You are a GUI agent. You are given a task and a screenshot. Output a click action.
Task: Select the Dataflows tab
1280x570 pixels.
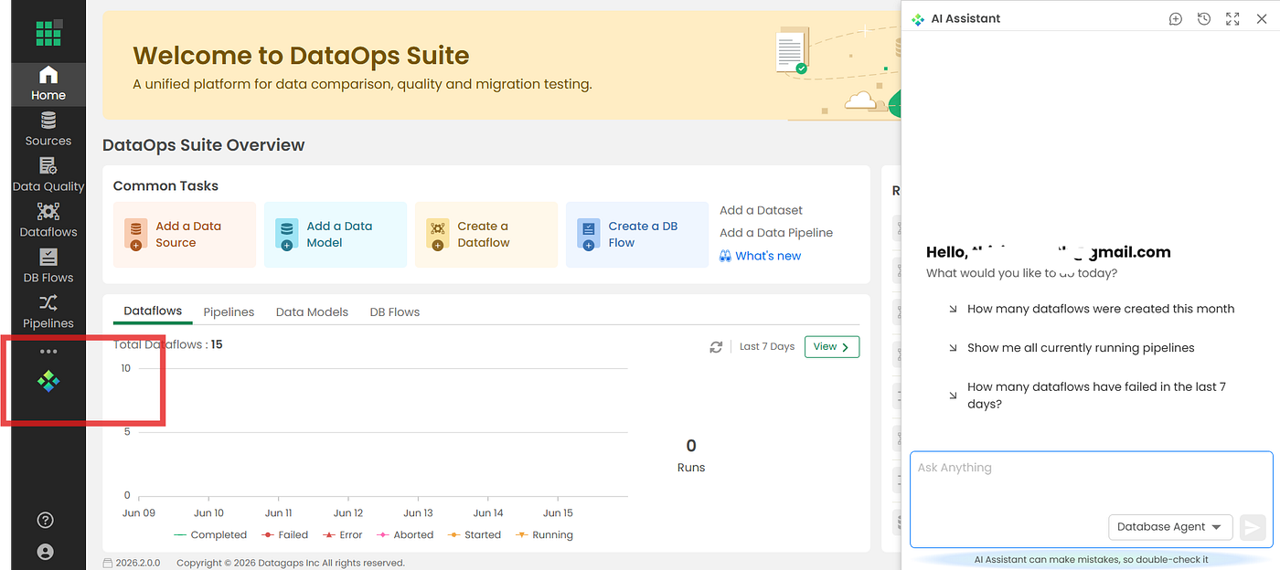coord(153,311)
